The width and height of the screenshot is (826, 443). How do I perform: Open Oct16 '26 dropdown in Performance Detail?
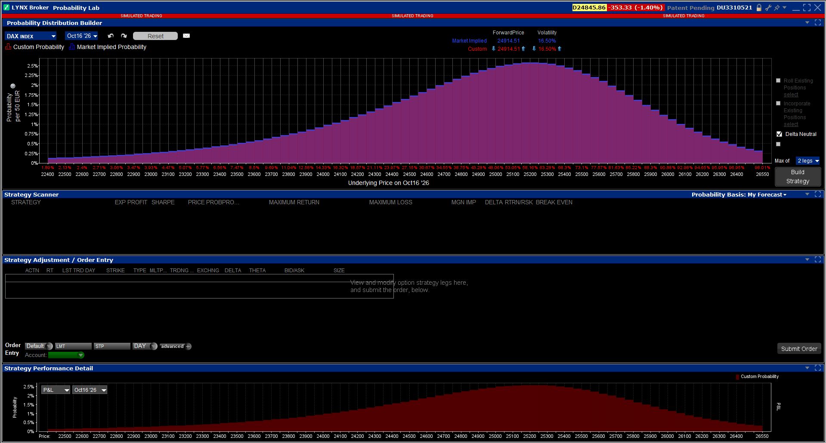coord(90,390)
